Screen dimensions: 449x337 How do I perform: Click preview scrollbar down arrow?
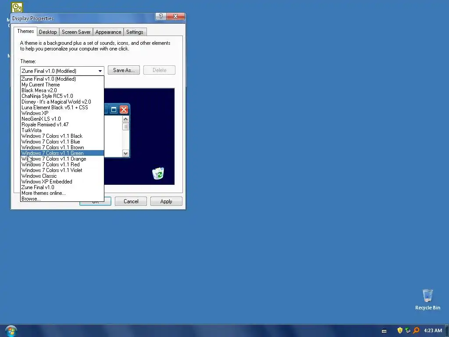(x=125, y=153)
